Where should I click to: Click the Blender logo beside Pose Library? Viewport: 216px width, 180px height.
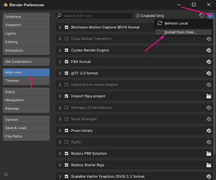(208, 131)
